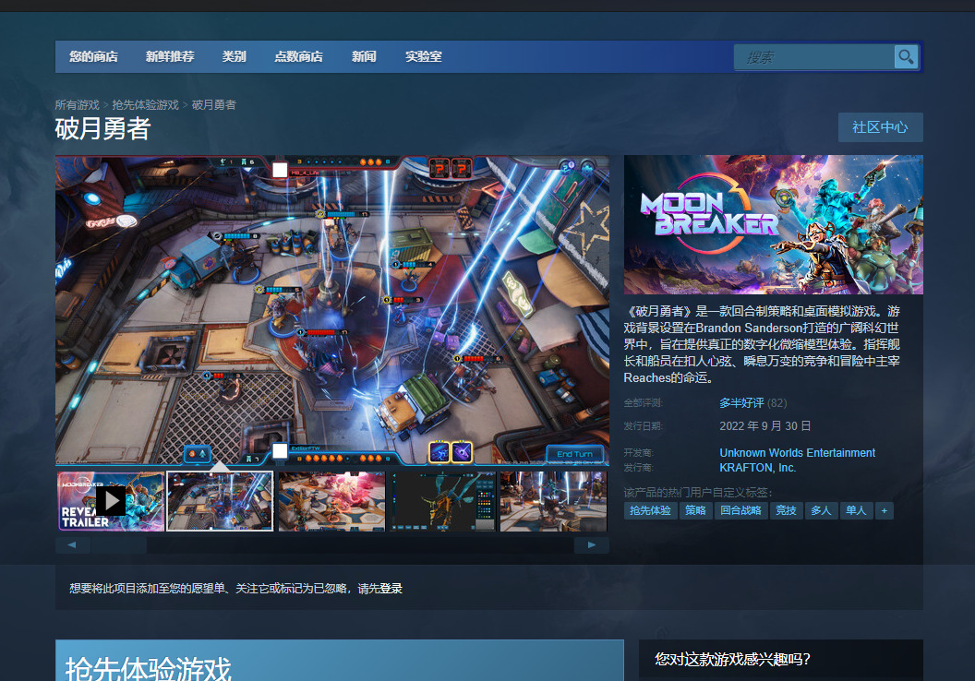Open the 新鲜推荐 menu
Image resolution: width=975 pixels, height=681 pixels.
click(x=170, y=56)
